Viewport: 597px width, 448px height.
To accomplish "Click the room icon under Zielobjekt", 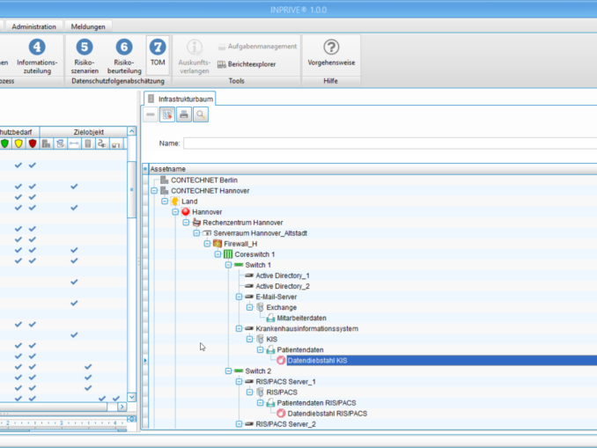I will coord(115,144).
